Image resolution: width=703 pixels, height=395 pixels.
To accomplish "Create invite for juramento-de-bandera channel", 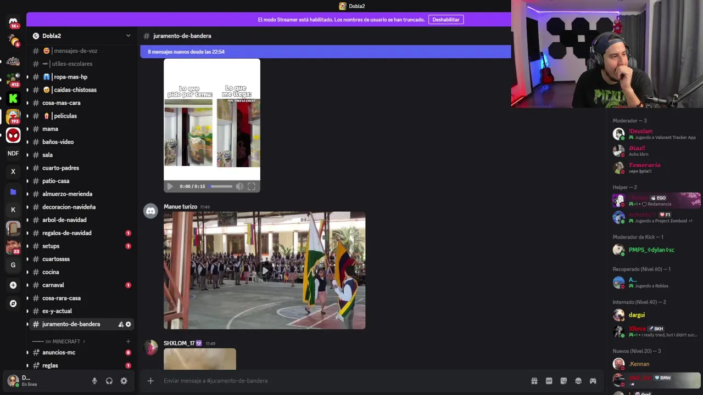I will click(121, 324).
